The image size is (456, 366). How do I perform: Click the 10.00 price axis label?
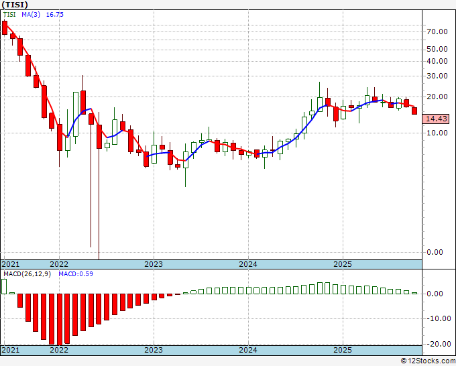(437, 133)
